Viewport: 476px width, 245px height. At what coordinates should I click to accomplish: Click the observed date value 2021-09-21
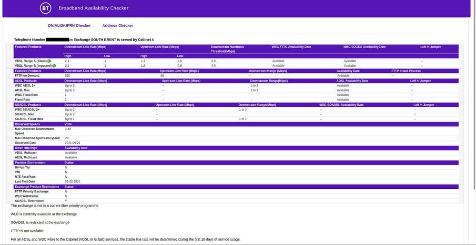72,143
